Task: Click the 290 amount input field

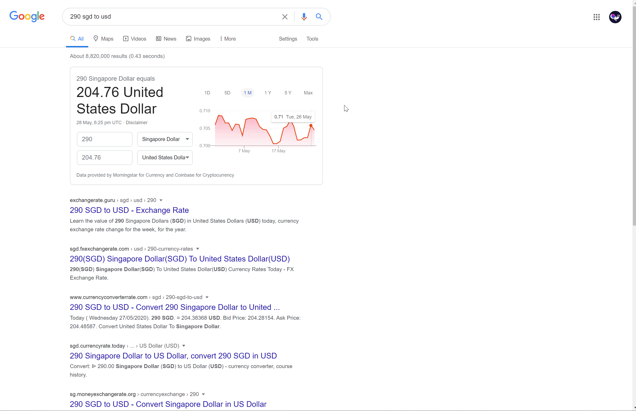Action: coord(104,139)
